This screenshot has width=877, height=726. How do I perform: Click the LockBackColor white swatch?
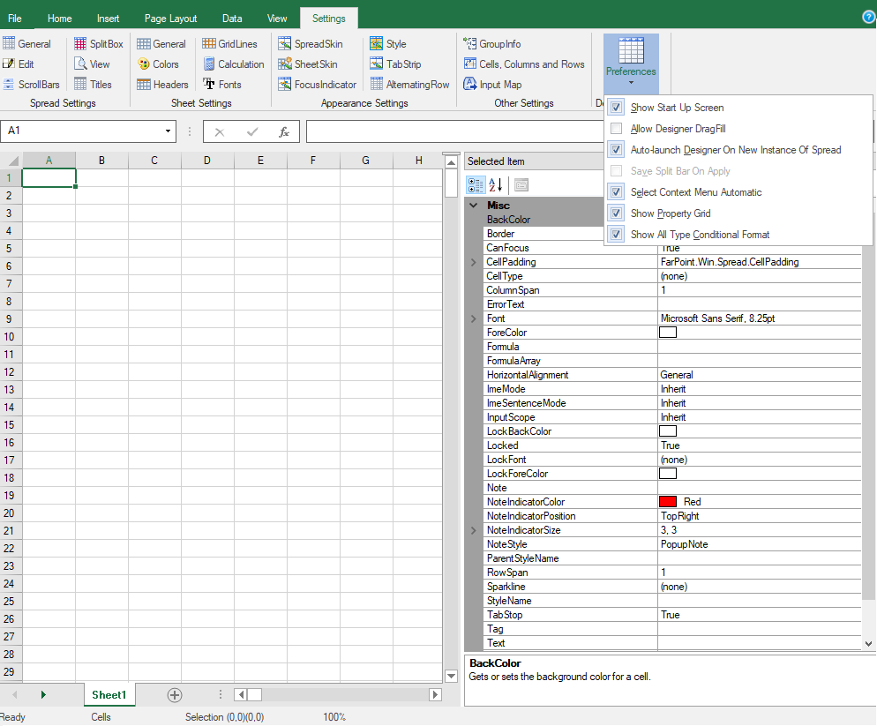point(668,431)
